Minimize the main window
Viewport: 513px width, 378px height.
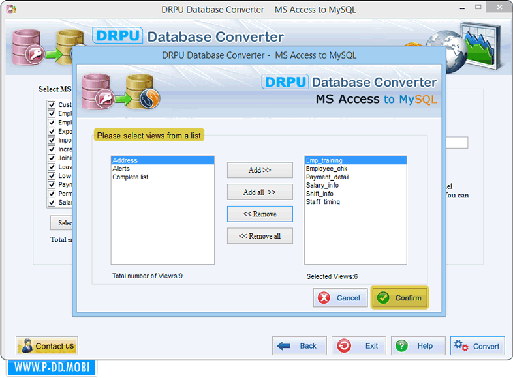[462, 8]
